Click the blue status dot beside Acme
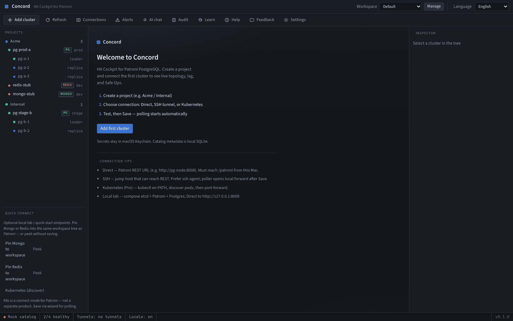This screenshot has width=513, height=321. click(x=7, y=41)
